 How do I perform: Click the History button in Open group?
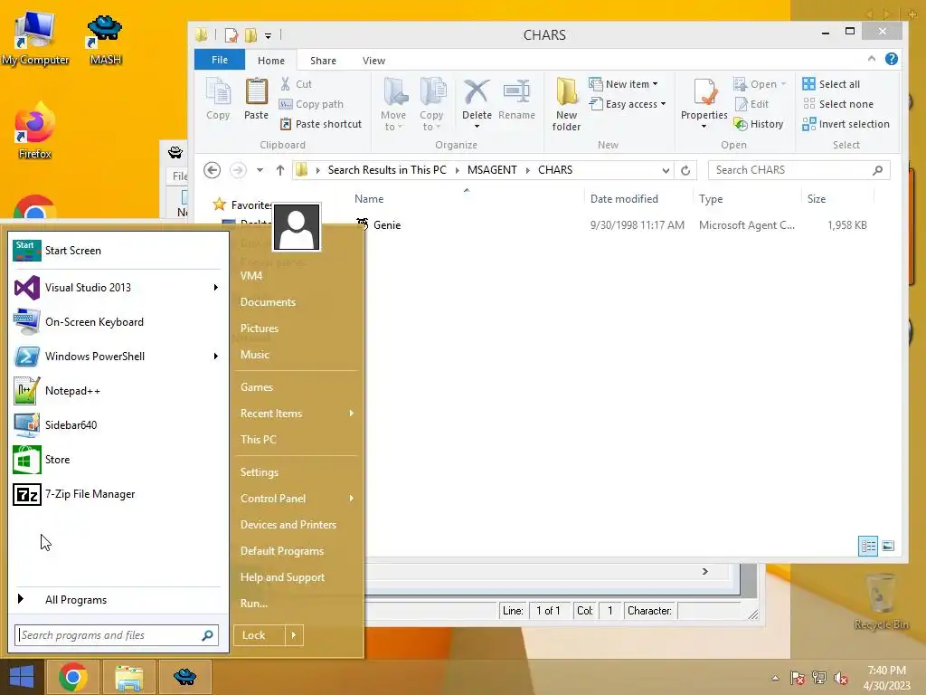tap(759, 124)
